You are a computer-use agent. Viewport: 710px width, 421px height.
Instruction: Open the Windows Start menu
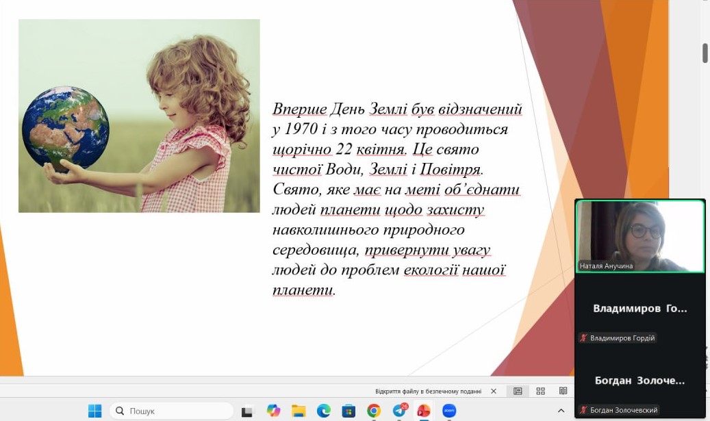tap(94, 411)
